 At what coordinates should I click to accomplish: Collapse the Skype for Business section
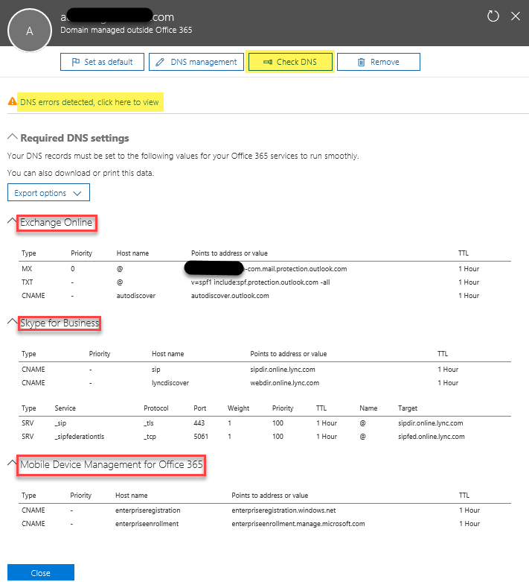12,322
